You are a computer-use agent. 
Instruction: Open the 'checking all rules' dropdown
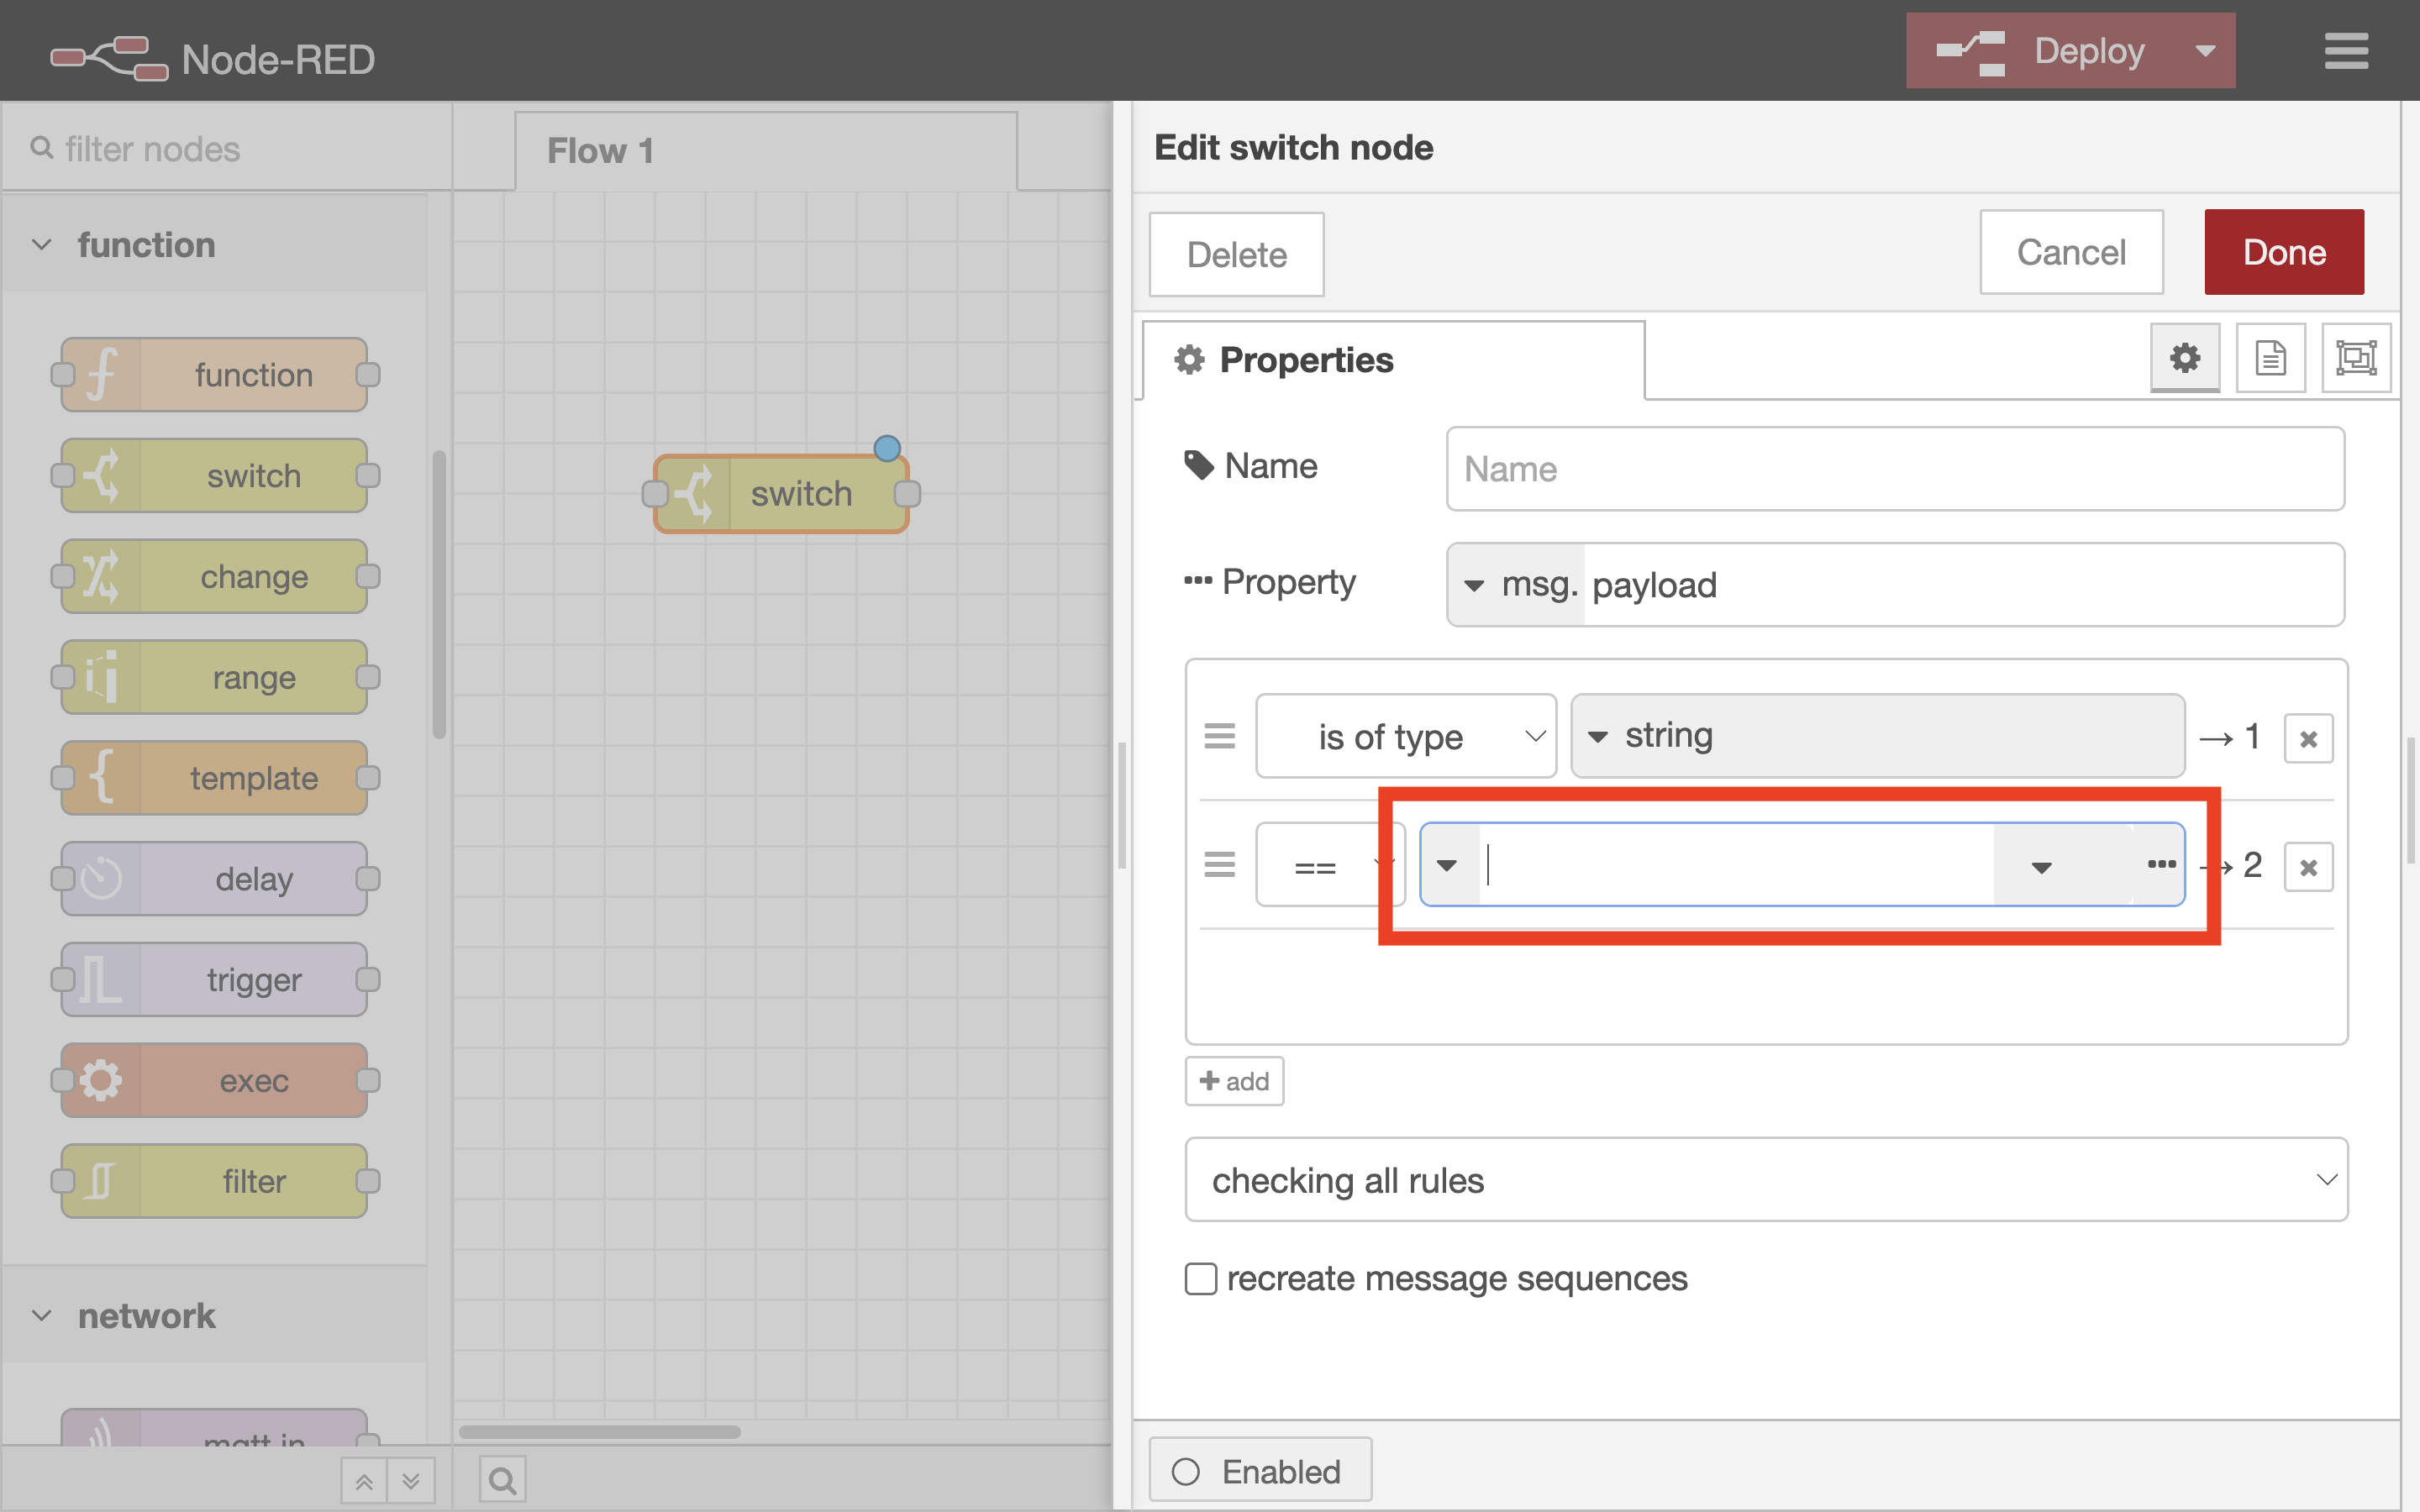point(1766,1180)
